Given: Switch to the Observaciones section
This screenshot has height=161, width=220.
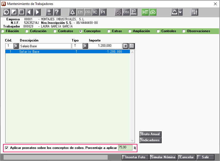Looking at the screenshot, I should click(x=184, y=31).
